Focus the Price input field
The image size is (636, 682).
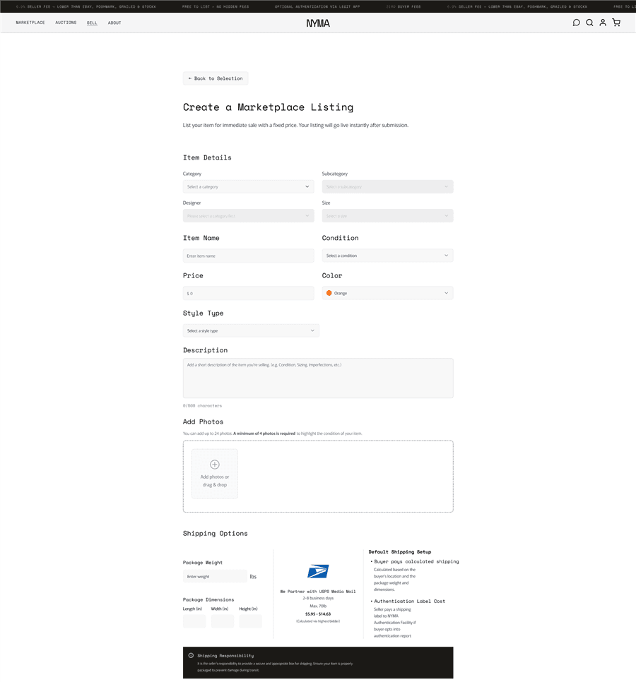[248, 293]
